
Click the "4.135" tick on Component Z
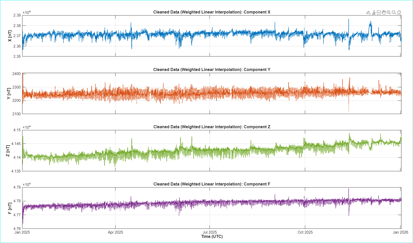(16, 171)
